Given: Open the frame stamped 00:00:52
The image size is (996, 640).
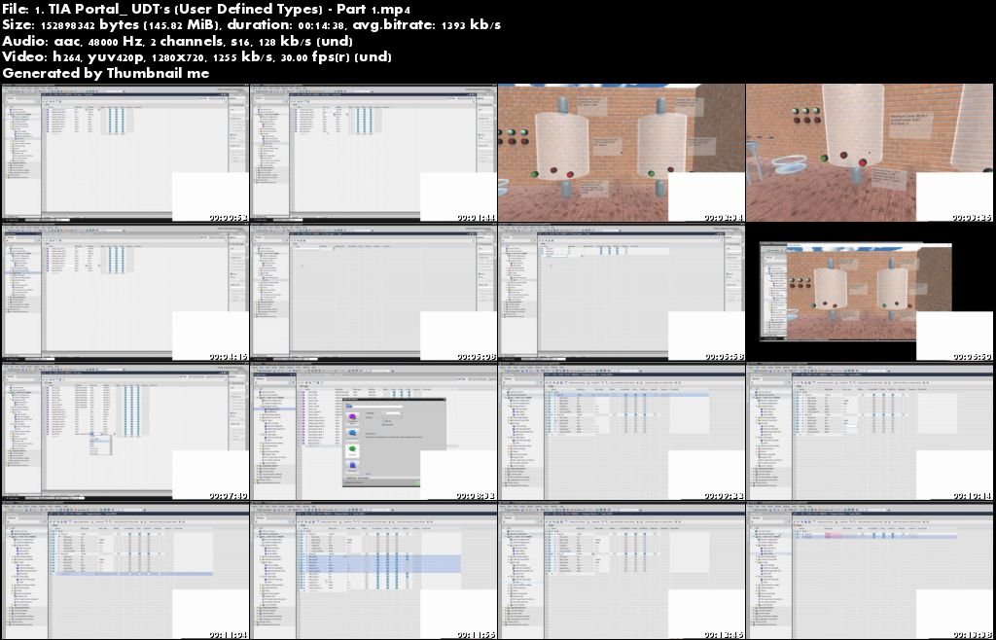Looking at the screenshot, I should pos(125,153).
